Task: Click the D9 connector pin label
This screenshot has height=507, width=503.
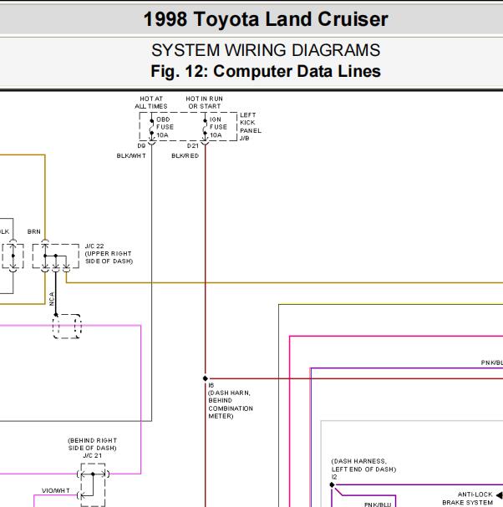Action: [141, 146]
